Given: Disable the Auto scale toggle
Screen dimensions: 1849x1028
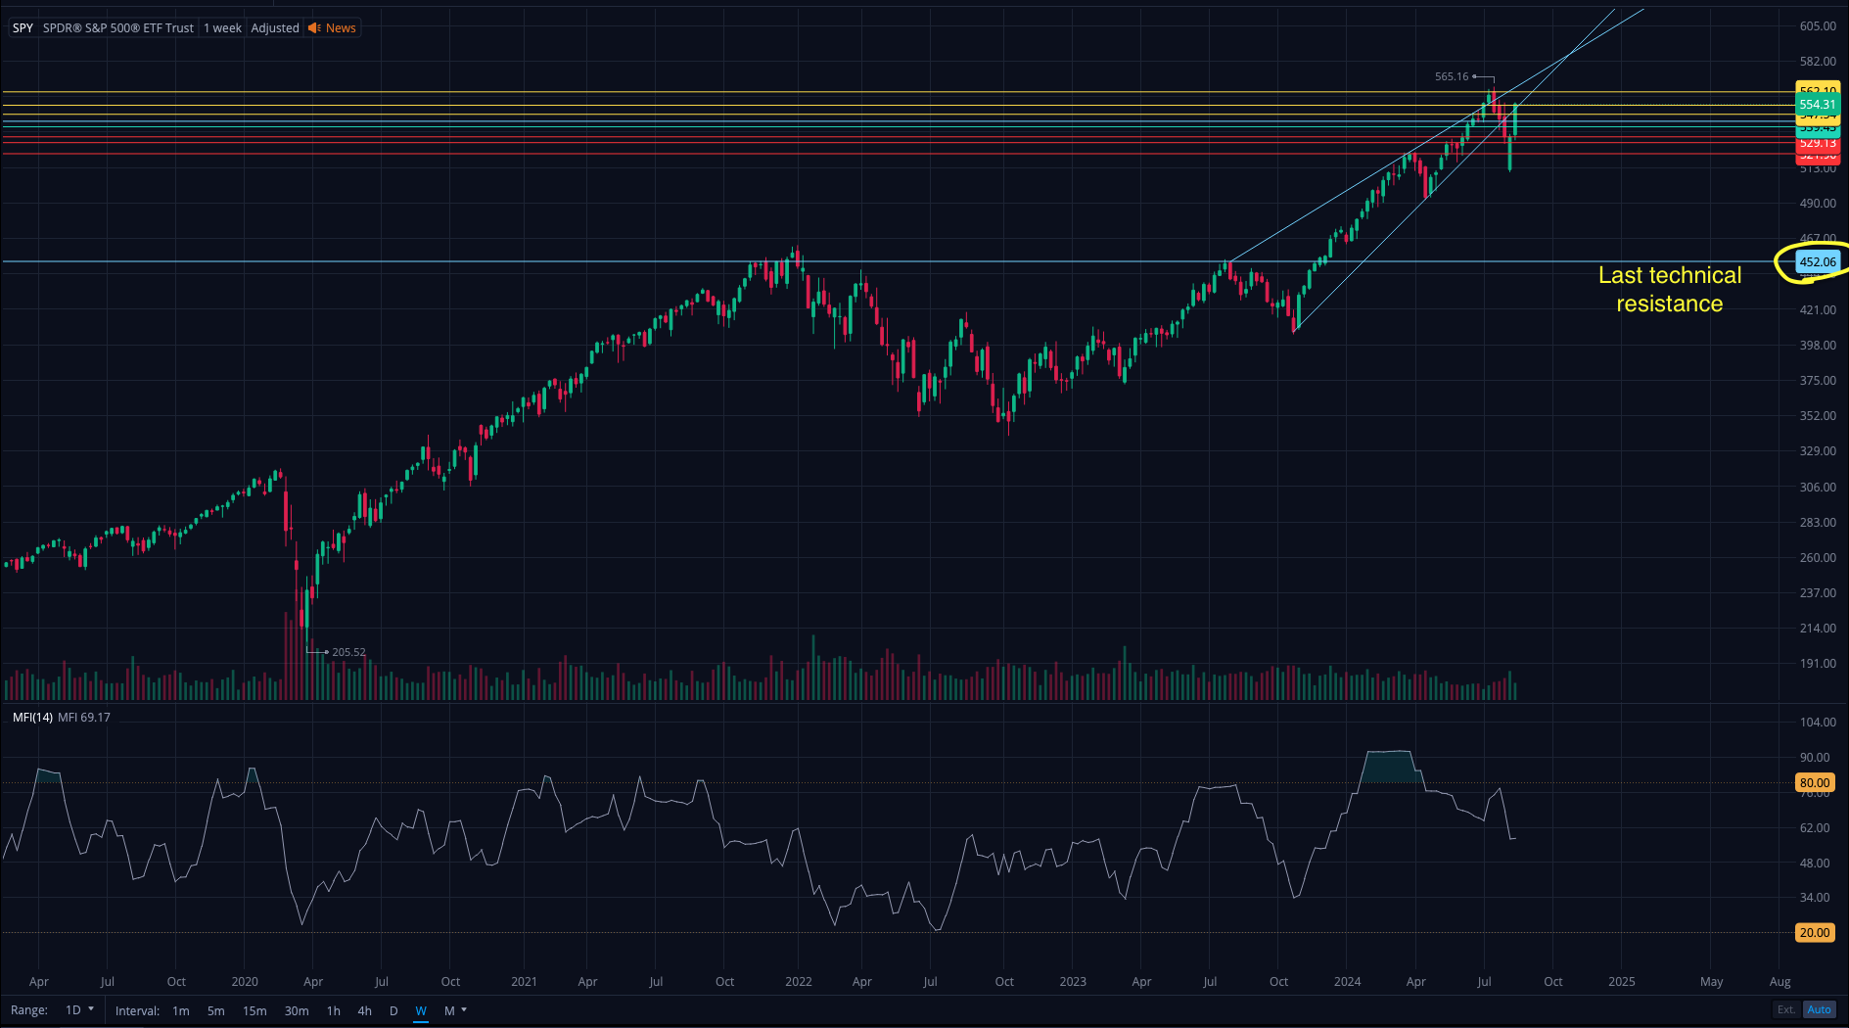Looking at the screenshot, I should tap(1819, 1010).
